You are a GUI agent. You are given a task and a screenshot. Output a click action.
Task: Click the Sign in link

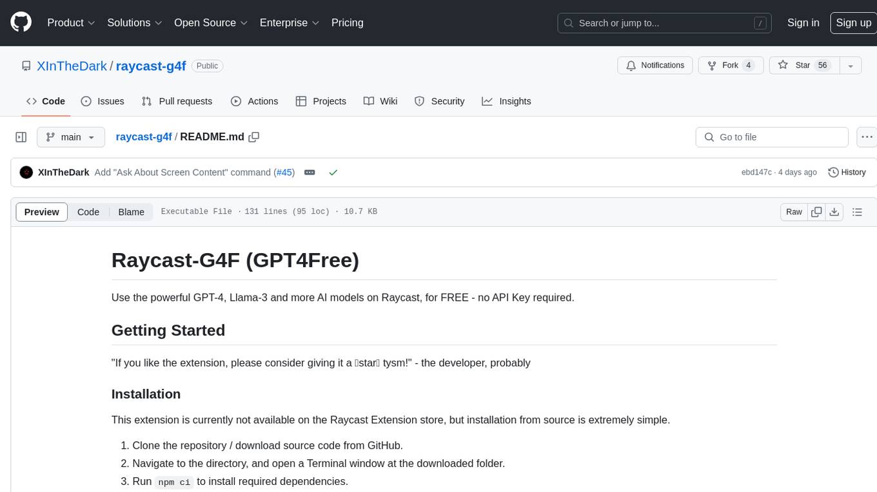(803, 23)
